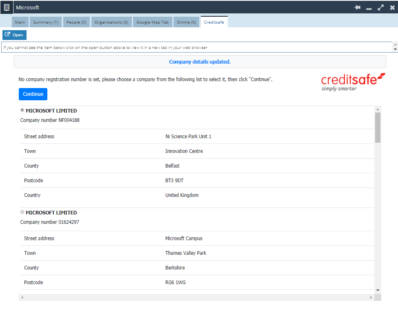Click the 'RG6 1WG' postcode value

176,283
